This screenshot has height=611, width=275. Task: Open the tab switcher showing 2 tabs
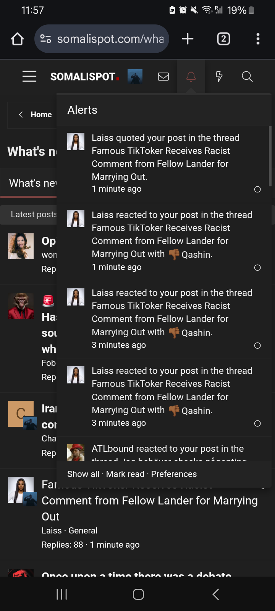point(223,39)
